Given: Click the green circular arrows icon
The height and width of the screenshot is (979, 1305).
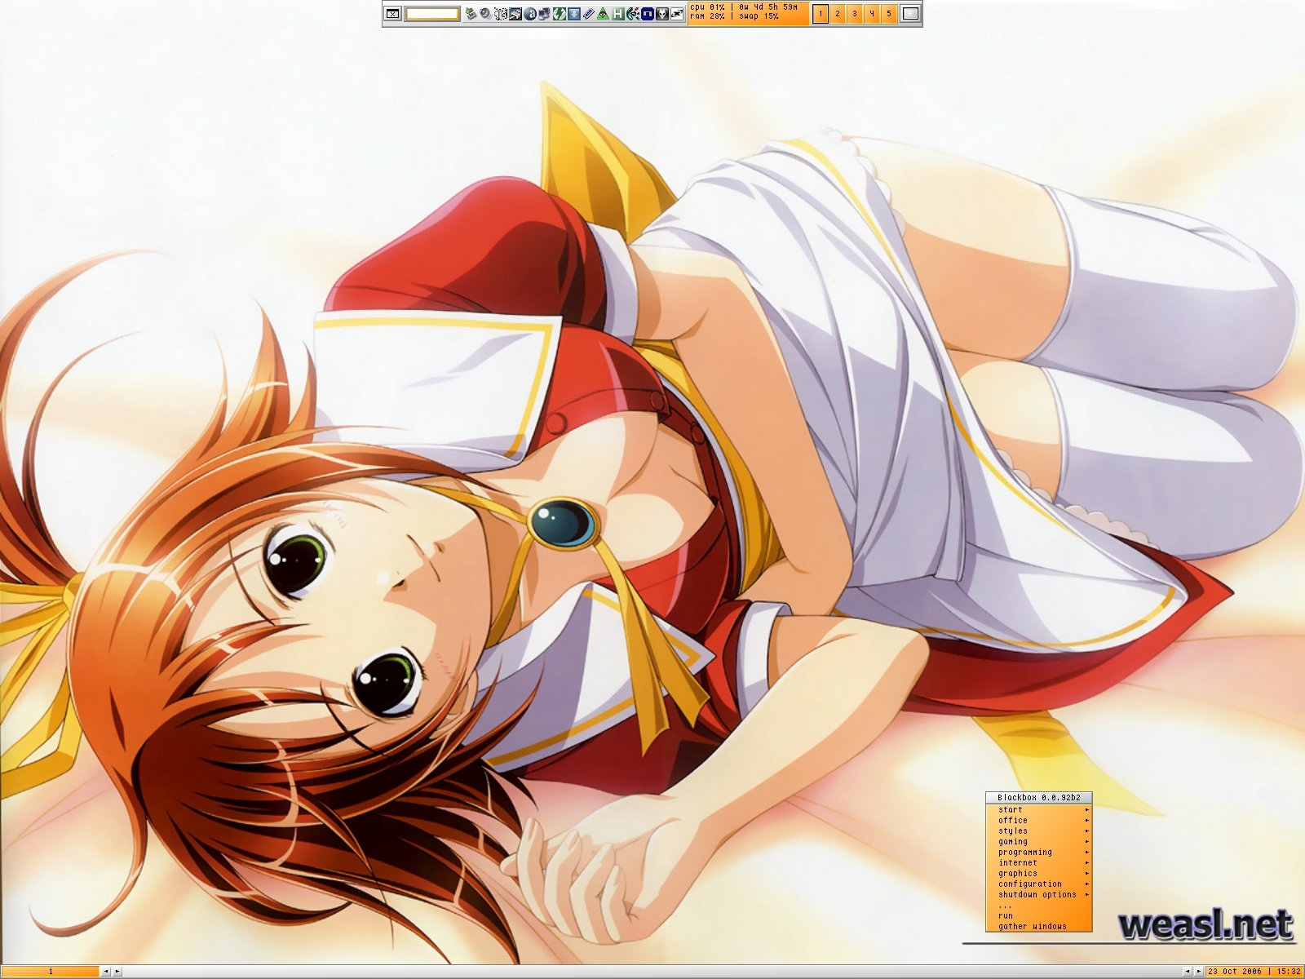Looking at the screenshot, I should click(x=559, y=14).
